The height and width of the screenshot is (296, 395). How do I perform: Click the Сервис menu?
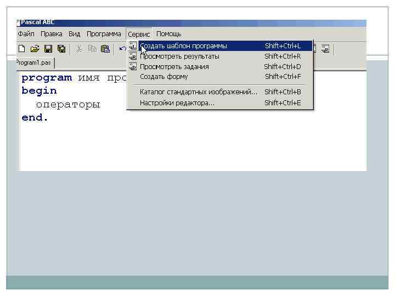click(139, 34)
